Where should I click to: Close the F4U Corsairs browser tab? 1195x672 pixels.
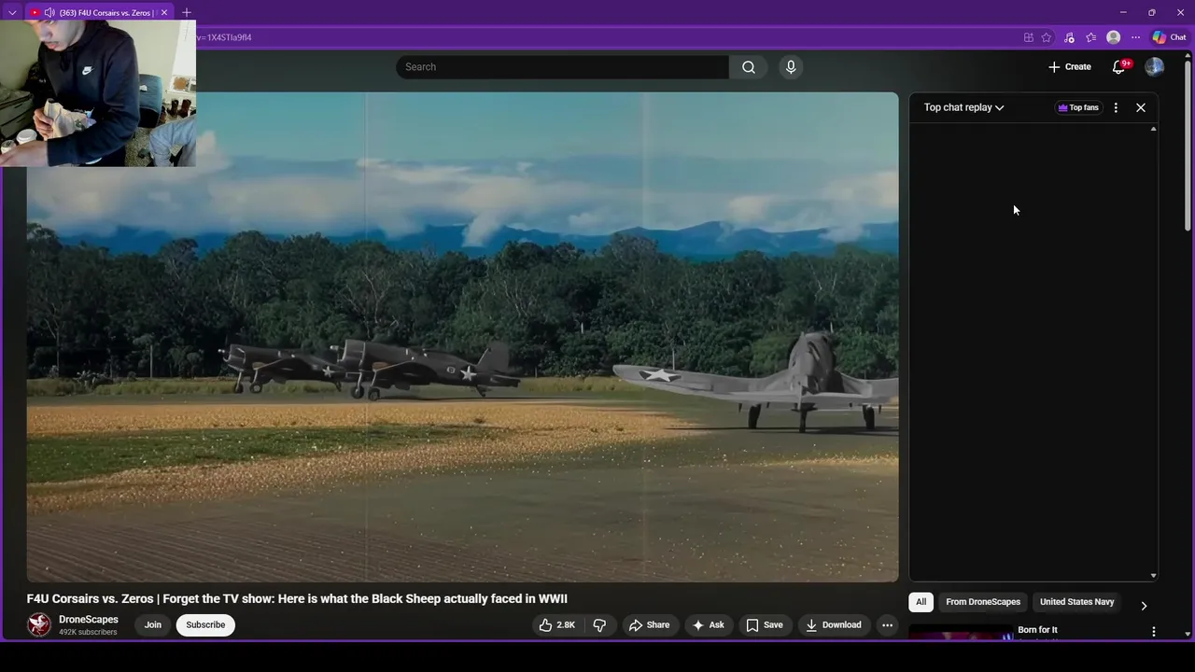[x=163, y=13]
